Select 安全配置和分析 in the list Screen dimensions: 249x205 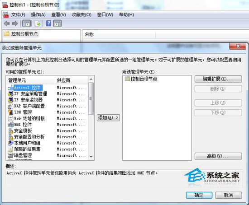click(29, 137)
